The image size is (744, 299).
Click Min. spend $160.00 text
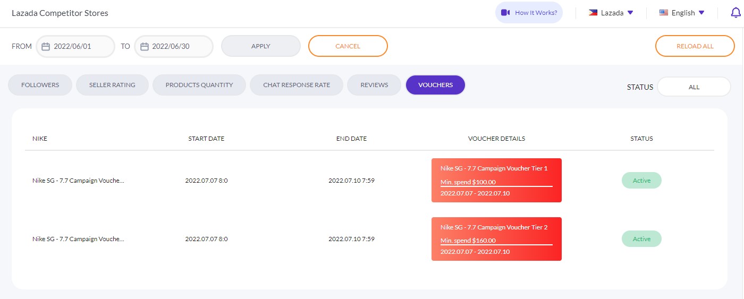(468, 241)
